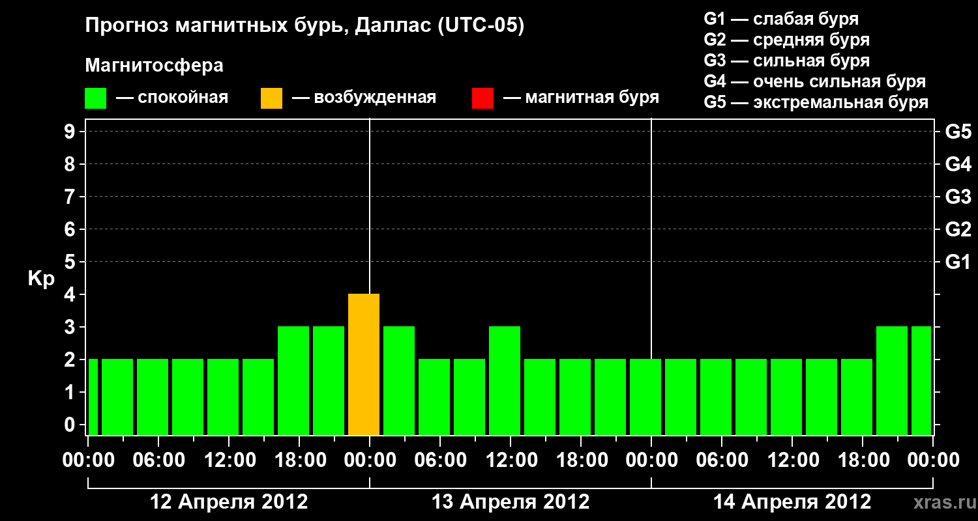Click the right-axis label 'G2'

click(x=958, y=229)
